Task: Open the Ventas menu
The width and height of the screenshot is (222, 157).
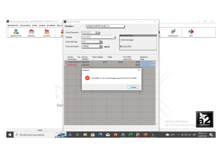Action: tap(35, 25)
